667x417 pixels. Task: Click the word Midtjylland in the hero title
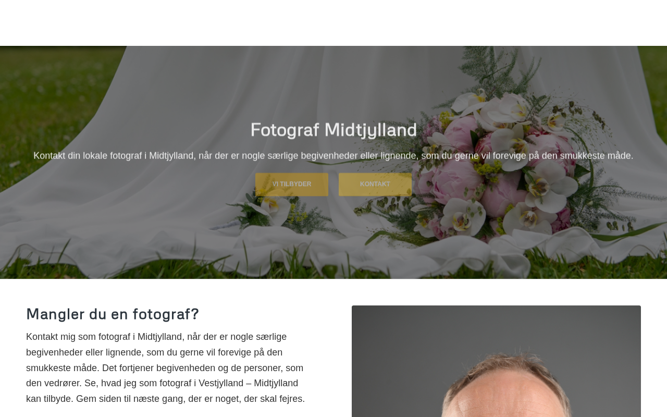[370, 130]
